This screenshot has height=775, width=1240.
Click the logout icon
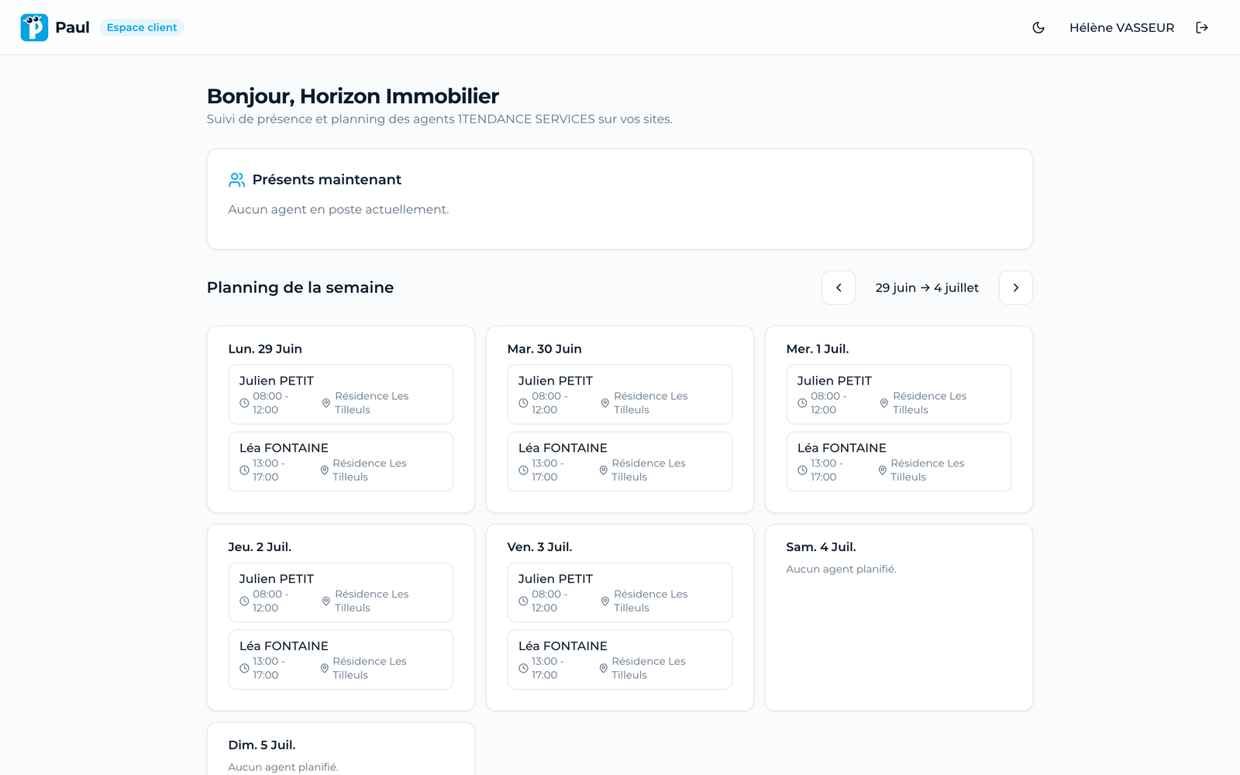click(x=1202, y=27)
